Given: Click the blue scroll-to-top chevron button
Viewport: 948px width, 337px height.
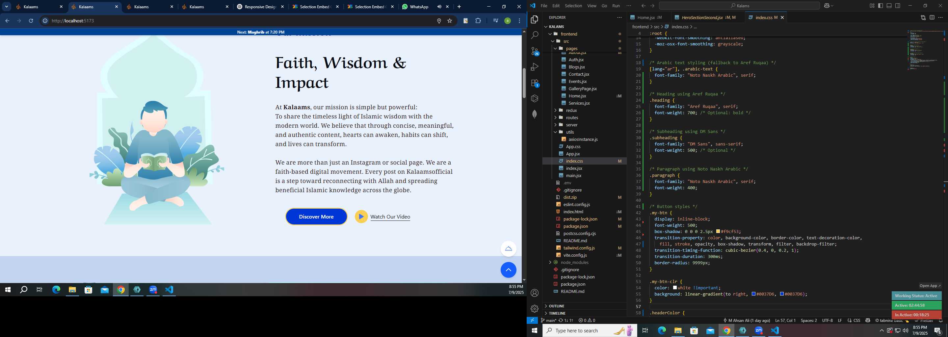Looking at the screenshot, I should click(508, 270).
